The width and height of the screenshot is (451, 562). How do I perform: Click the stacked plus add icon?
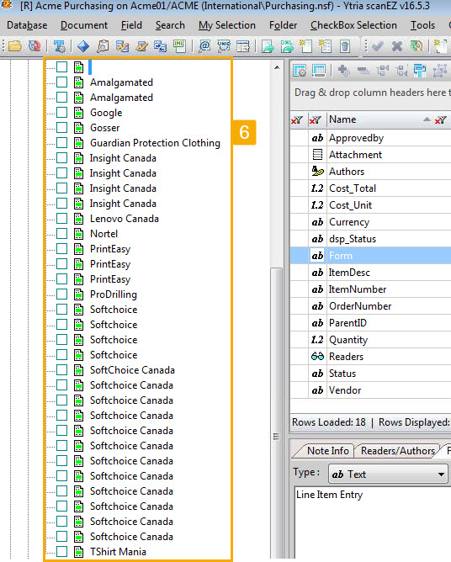coord(344,71)
